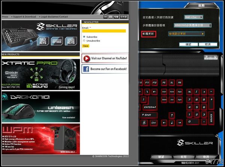
Task: Click the Facebook logo icon
Action: point(86,69)
